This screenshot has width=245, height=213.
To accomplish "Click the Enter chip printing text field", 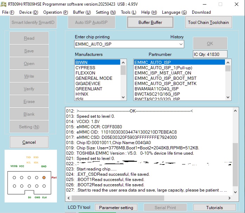I will [x=127, y=44].
